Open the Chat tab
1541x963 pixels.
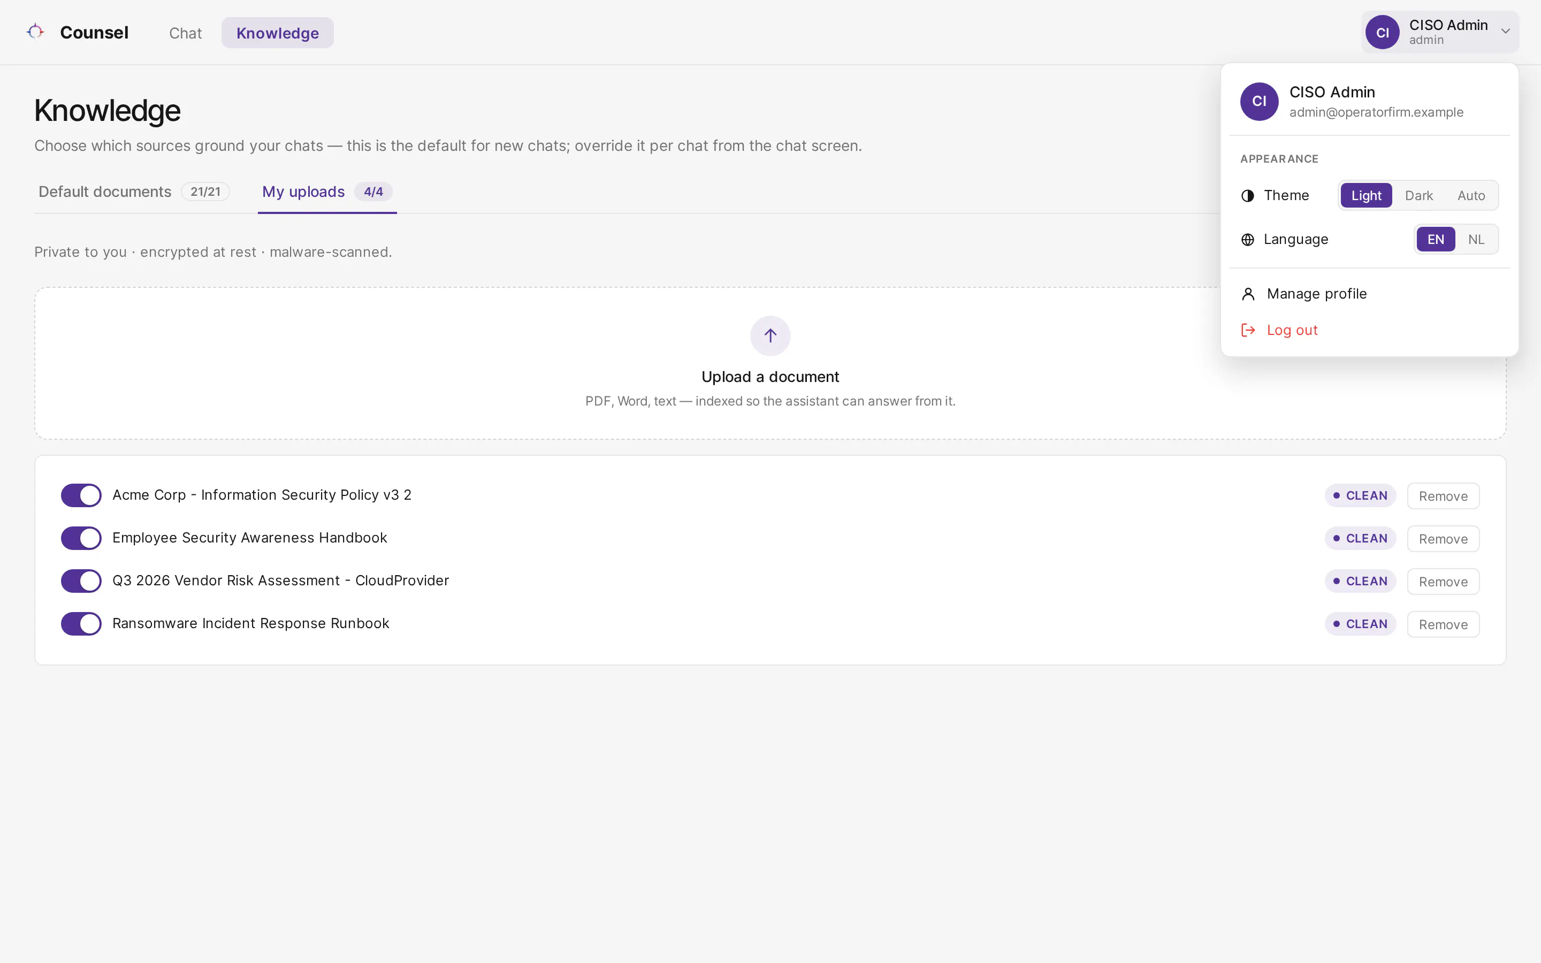pos(185,33)
